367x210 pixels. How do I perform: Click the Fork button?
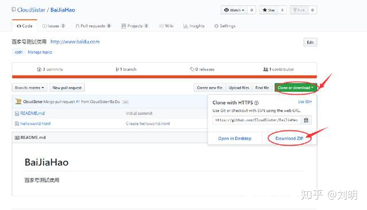click(299, 10)
